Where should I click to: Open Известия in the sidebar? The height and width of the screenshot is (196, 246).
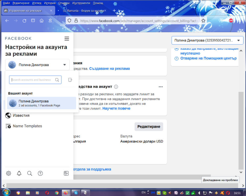(x=21, y=116)
